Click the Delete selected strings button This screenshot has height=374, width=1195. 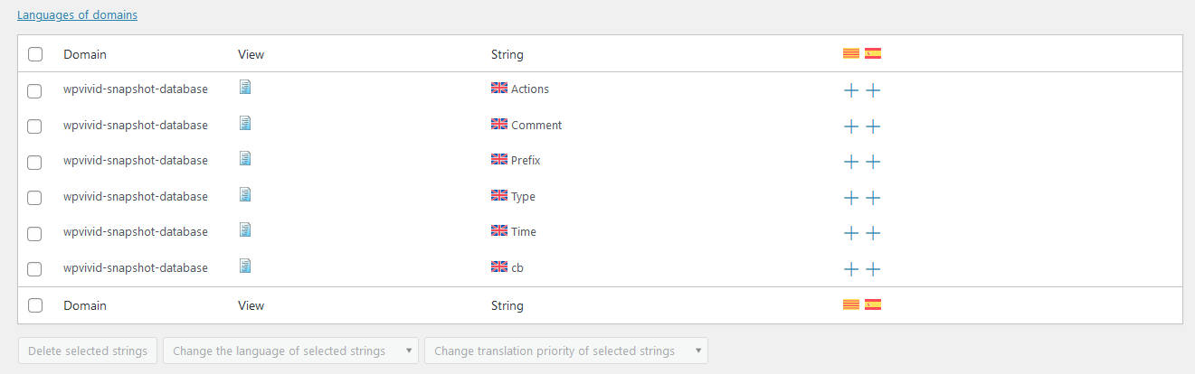(88, 351)
